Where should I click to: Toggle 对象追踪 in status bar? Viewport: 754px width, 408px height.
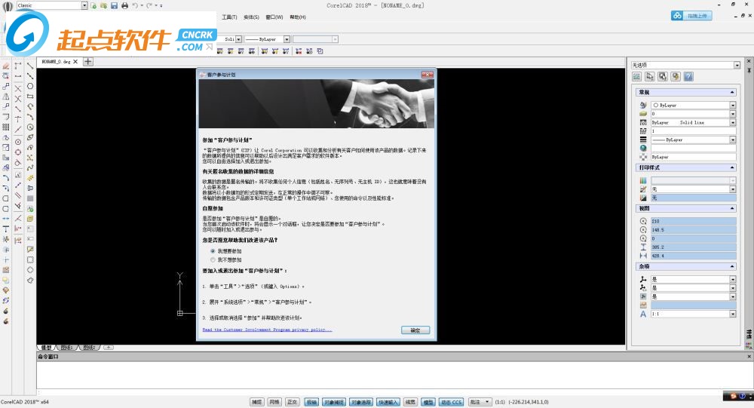(x=361, y=402)
